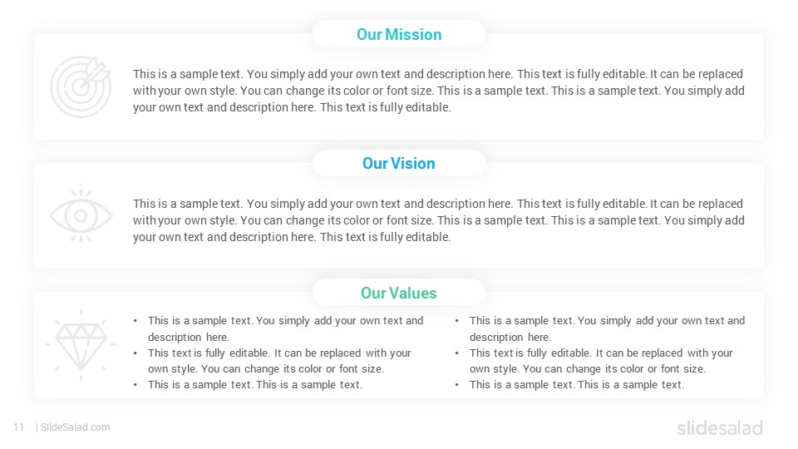Image resolution: width=798 pixels, height=449 pixels.
Task: Select the eye vision icon
Action: click(81, 216)
